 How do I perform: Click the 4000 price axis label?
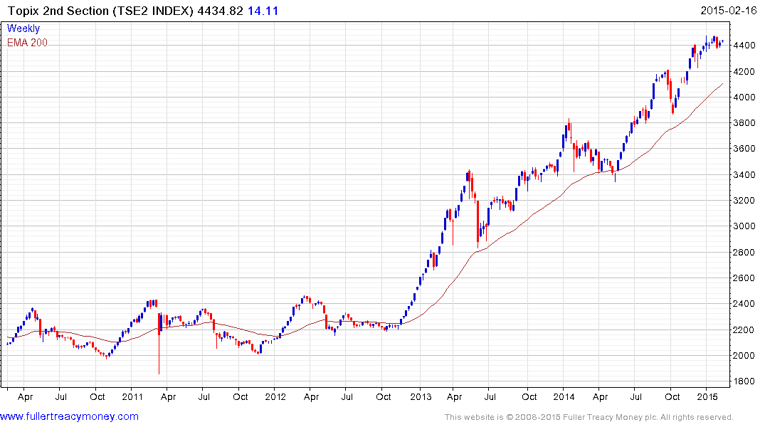click(744, 97)
